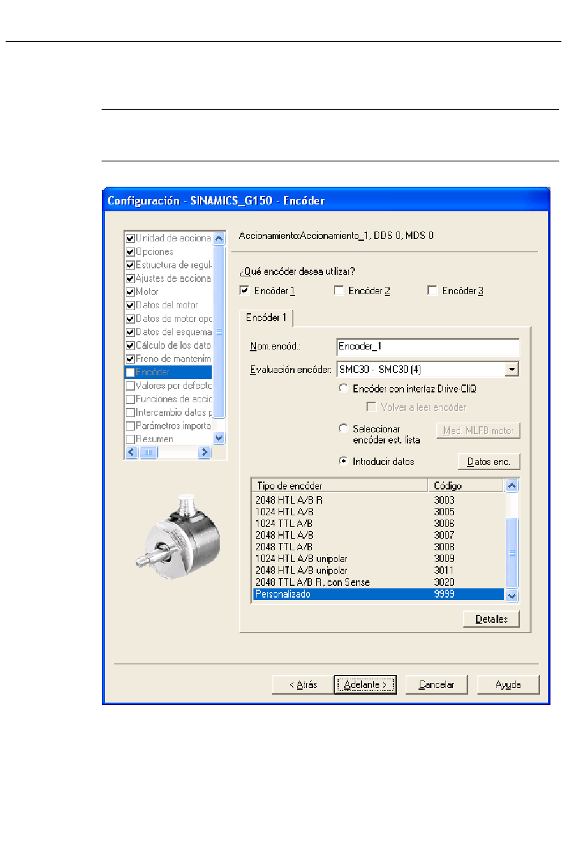Viewport: 583px width, 858px height.
Task: Open the Unidad de acciona step
Action: pos(169,238)
